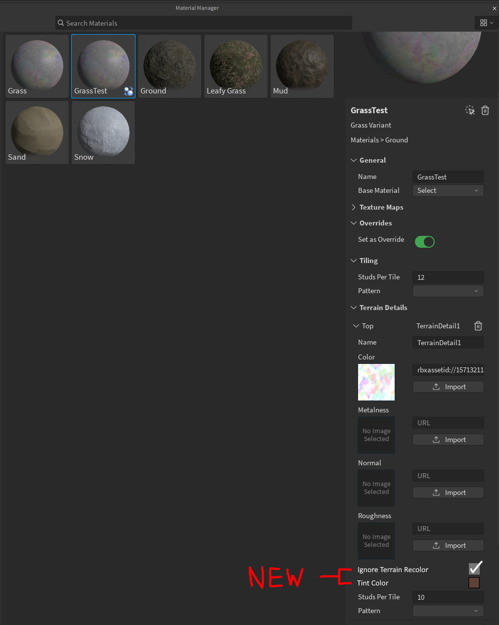Open the Tint Color swatch
This screenshot has height=625, width=499.
click(x=474, y=582)
